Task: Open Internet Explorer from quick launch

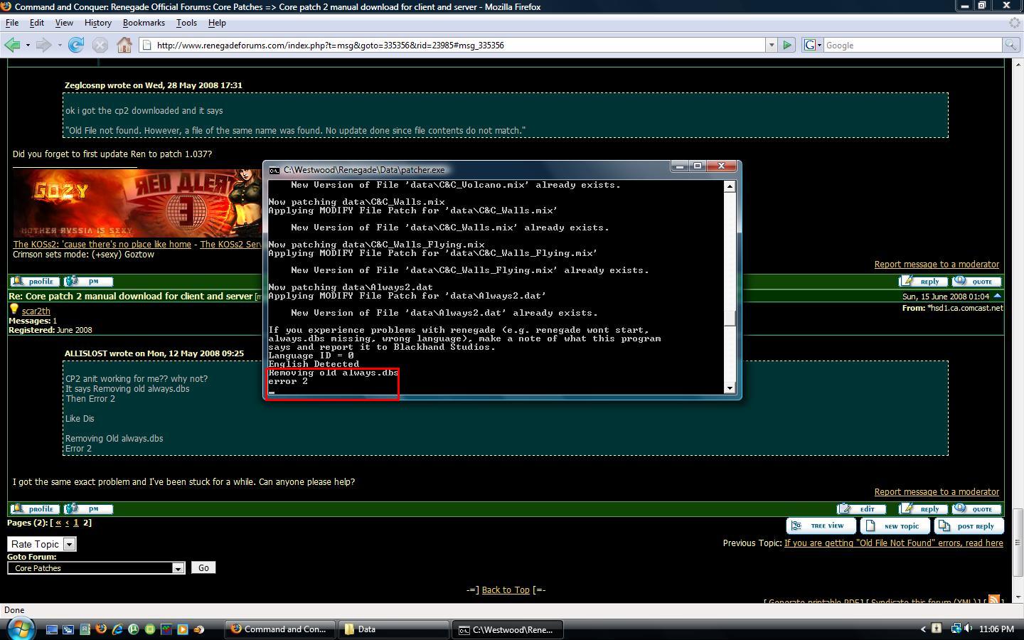Action: pyautogui.click(x=117, y=629)
